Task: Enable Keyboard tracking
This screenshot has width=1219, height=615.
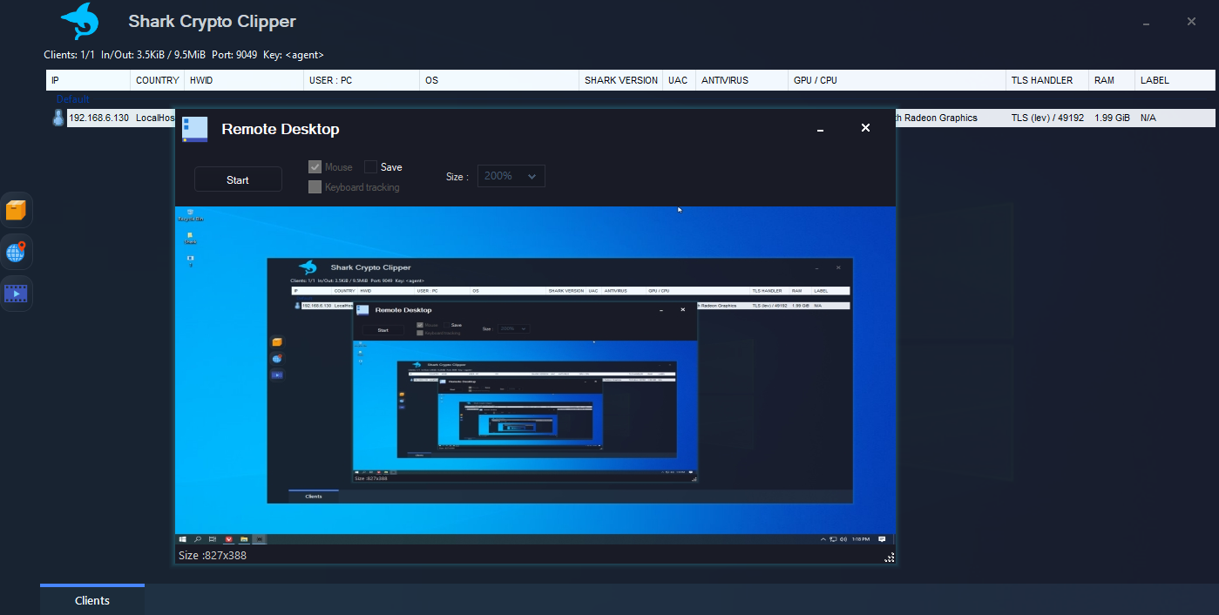Action: coord(315,186)
